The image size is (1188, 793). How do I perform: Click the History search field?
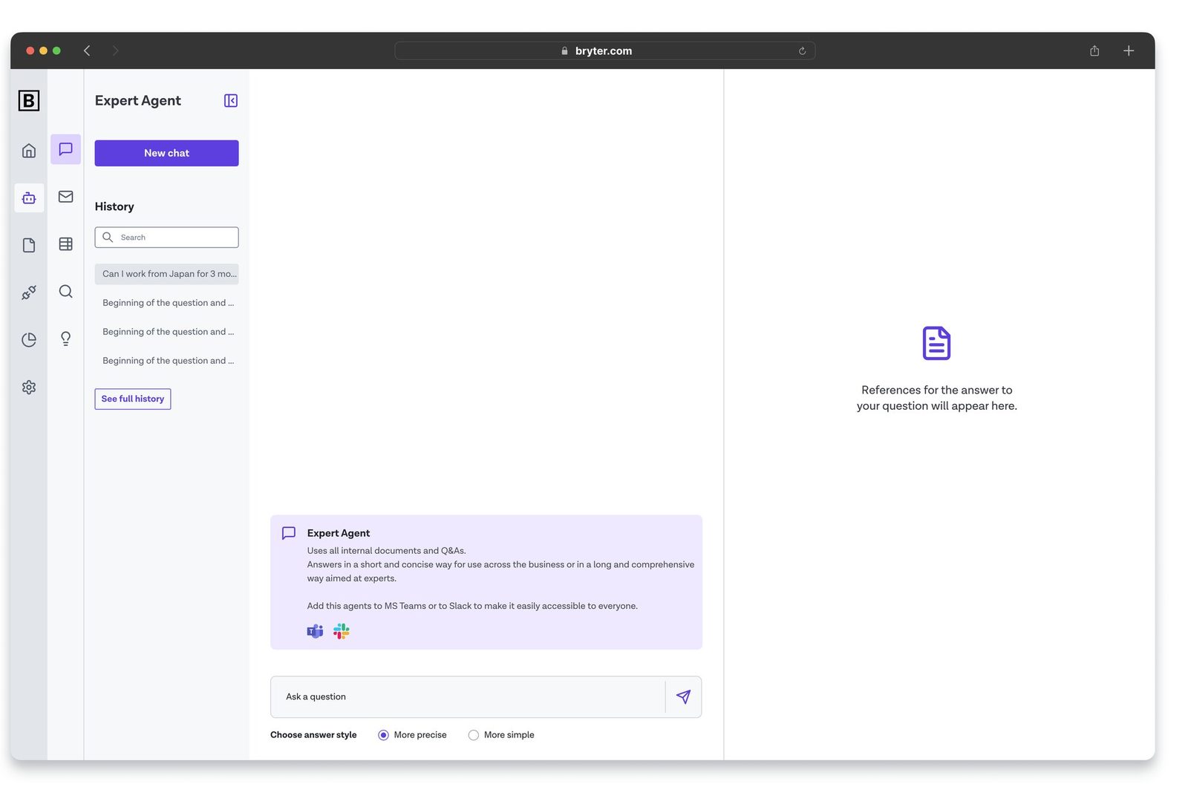(x=167, y=238)
